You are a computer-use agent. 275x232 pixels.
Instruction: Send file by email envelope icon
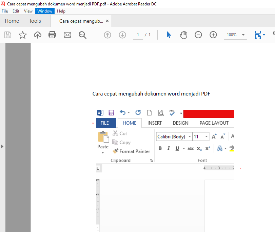click(x=67, y=35)
